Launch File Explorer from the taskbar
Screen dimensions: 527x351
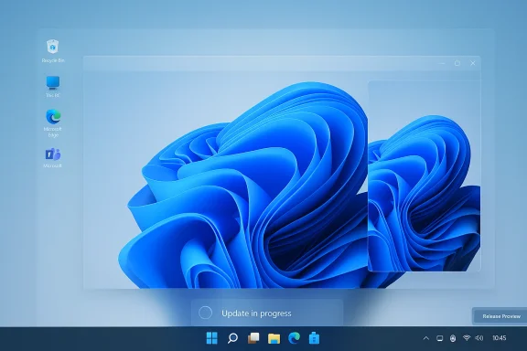coord(274,338)
